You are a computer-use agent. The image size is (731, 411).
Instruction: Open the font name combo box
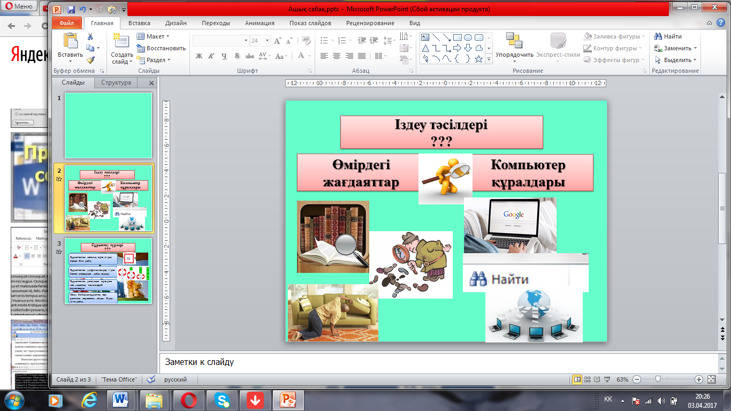coord(220,41)
